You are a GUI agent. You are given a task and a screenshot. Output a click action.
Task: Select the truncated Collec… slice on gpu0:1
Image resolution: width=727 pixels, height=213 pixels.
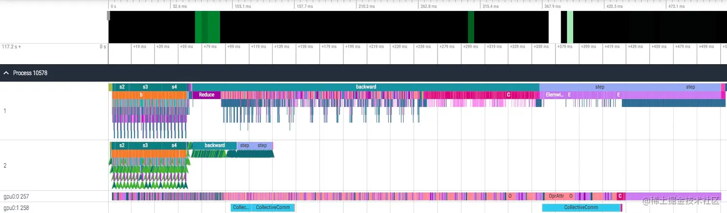pos(241,207)
